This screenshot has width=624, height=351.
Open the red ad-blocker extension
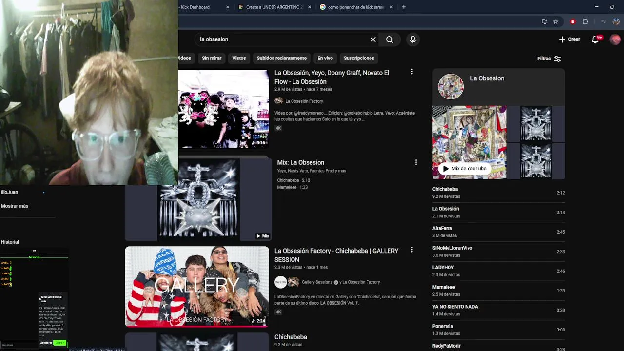(x=573, y=21)
